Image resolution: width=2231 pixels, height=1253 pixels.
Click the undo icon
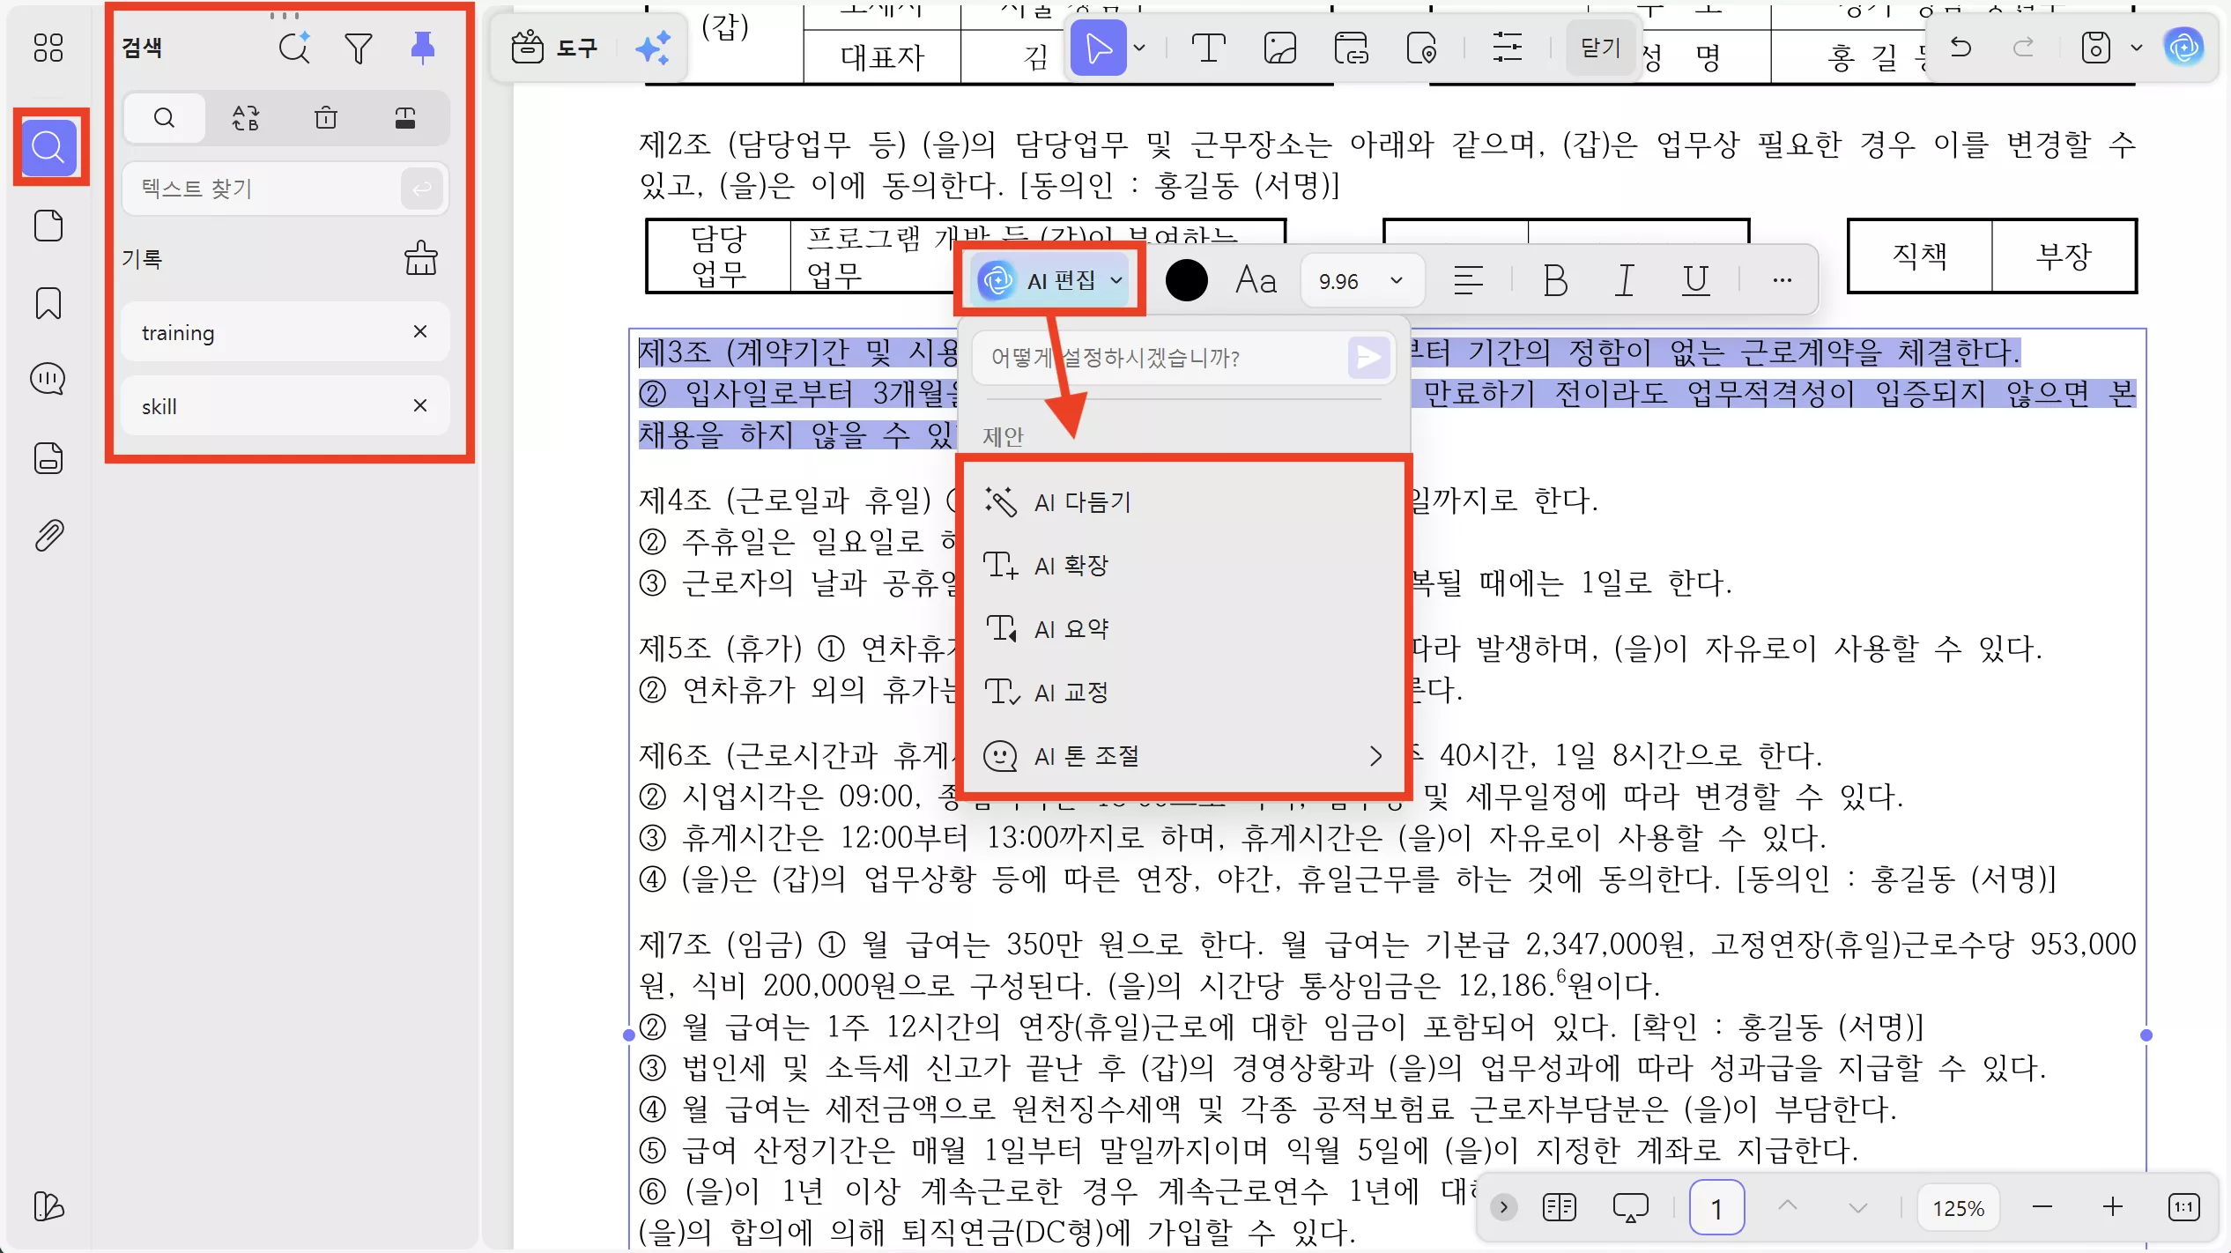[x=1962, y=47]
